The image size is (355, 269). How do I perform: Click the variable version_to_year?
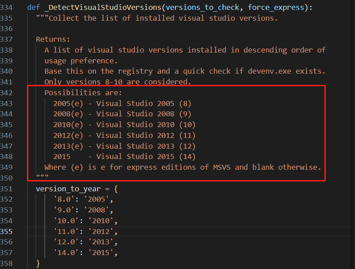click(68, 189)
